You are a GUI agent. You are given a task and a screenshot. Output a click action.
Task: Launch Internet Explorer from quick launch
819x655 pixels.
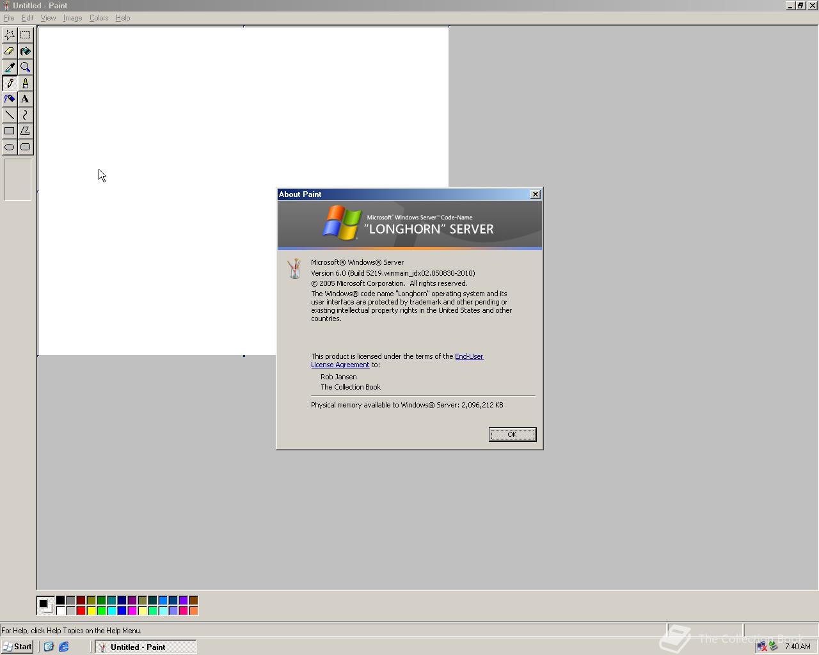point(64,647)
